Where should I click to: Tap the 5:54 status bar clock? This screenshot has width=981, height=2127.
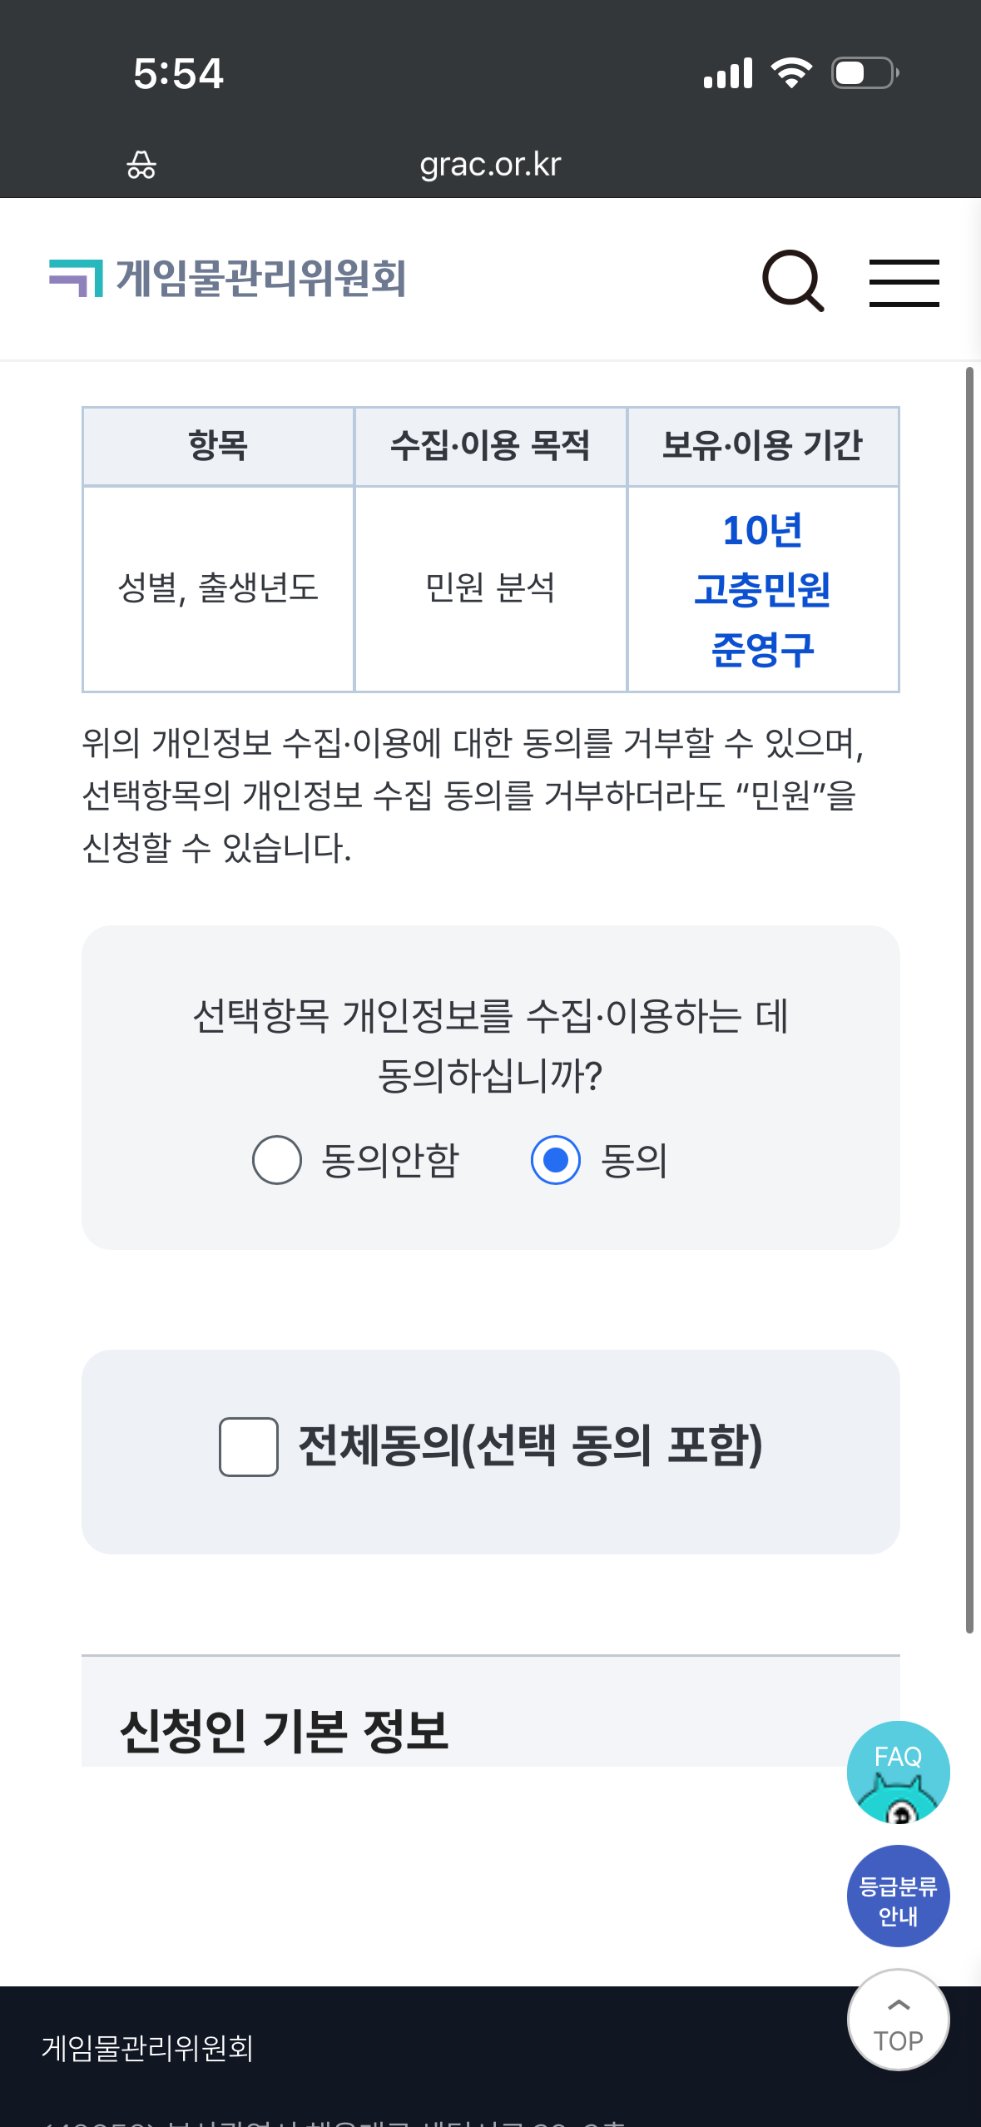178,73
